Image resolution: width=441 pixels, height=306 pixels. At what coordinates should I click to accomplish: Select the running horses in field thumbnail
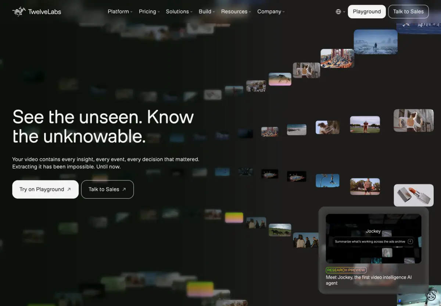pos(280,230)
